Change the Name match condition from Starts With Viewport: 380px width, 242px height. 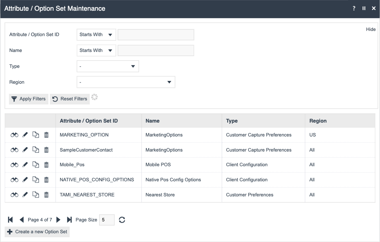pos(96,50)
